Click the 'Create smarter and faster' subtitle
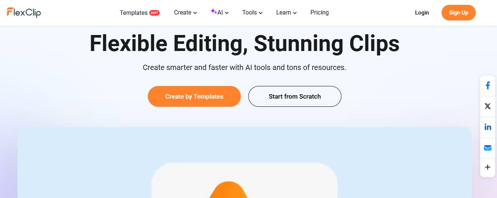This screenshot has width=497, height=198. [245, 68]
